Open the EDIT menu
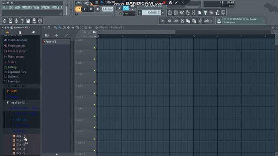 pos(11,7)
